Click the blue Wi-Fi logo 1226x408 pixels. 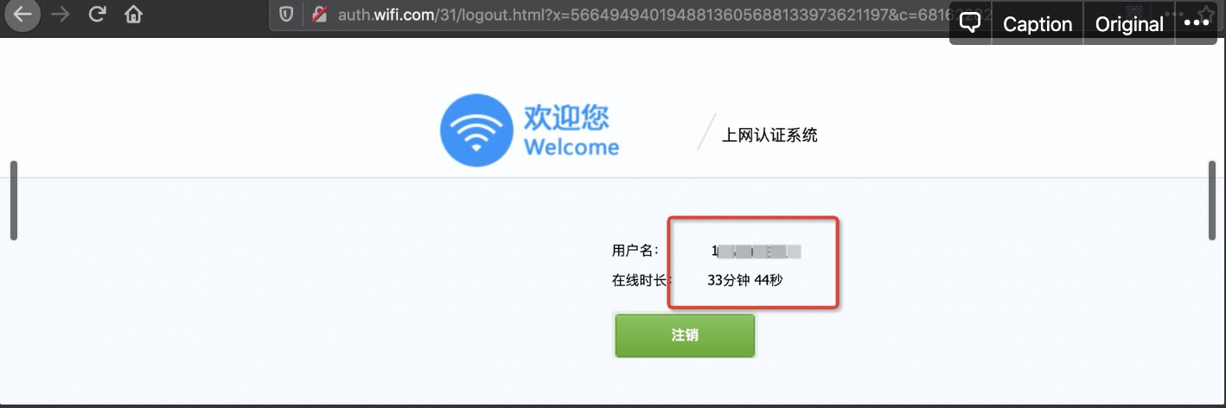coord(476,131)
